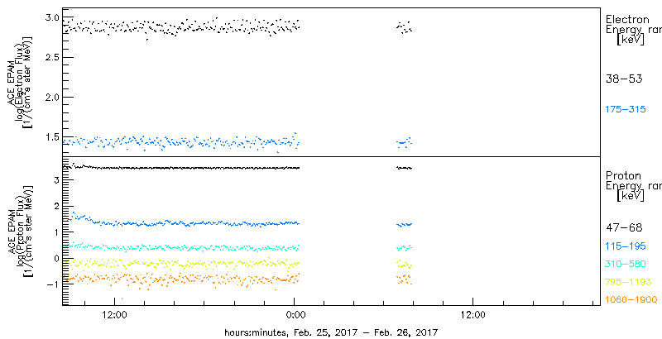Image resolution: width=662 pixels, height=339 pixels.
Task: Select the 47-68 proton energy label
Action: pyautogui.click(x=624, y=228)
